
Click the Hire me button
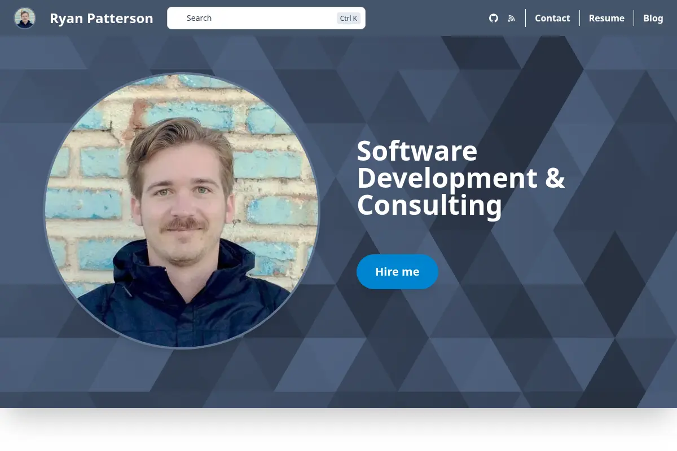tap(397, 272)
